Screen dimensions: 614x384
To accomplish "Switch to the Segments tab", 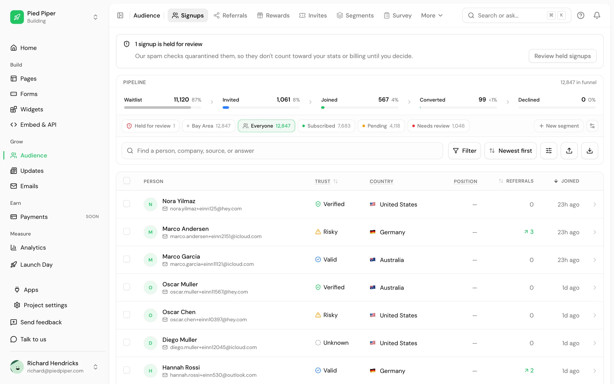I will [355, 15].
